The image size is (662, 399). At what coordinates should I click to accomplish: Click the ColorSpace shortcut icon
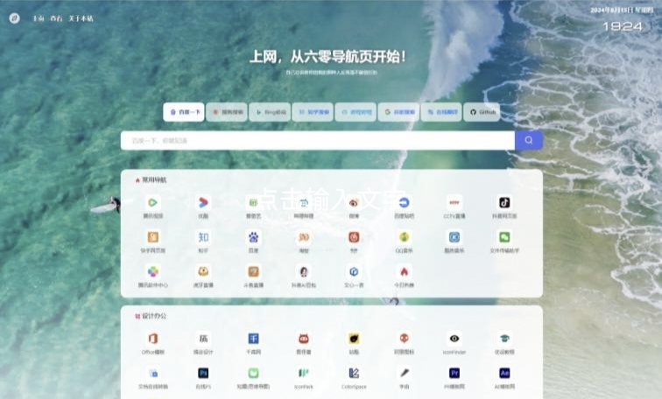tap(354, 373)
